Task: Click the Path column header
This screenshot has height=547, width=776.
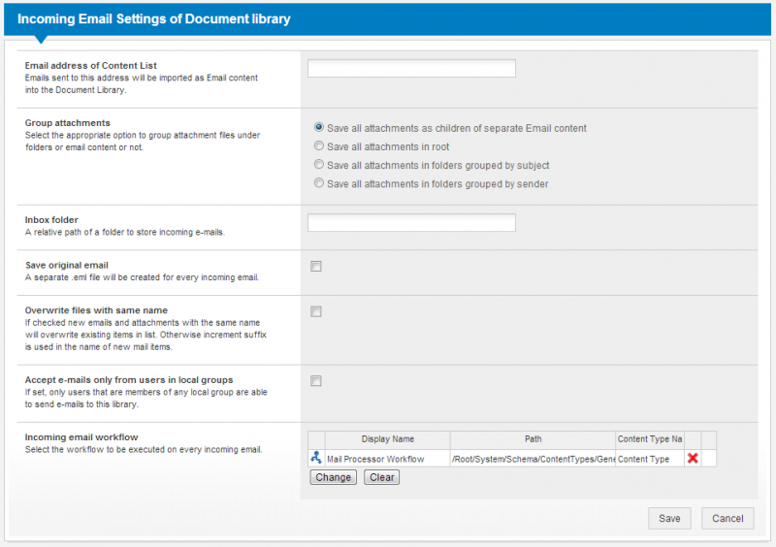Action: point(533,439)
